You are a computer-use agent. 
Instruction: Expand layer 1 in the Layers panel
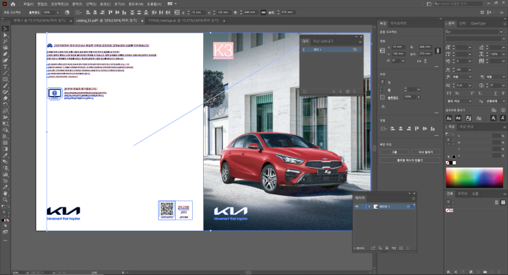coord(369,206)
